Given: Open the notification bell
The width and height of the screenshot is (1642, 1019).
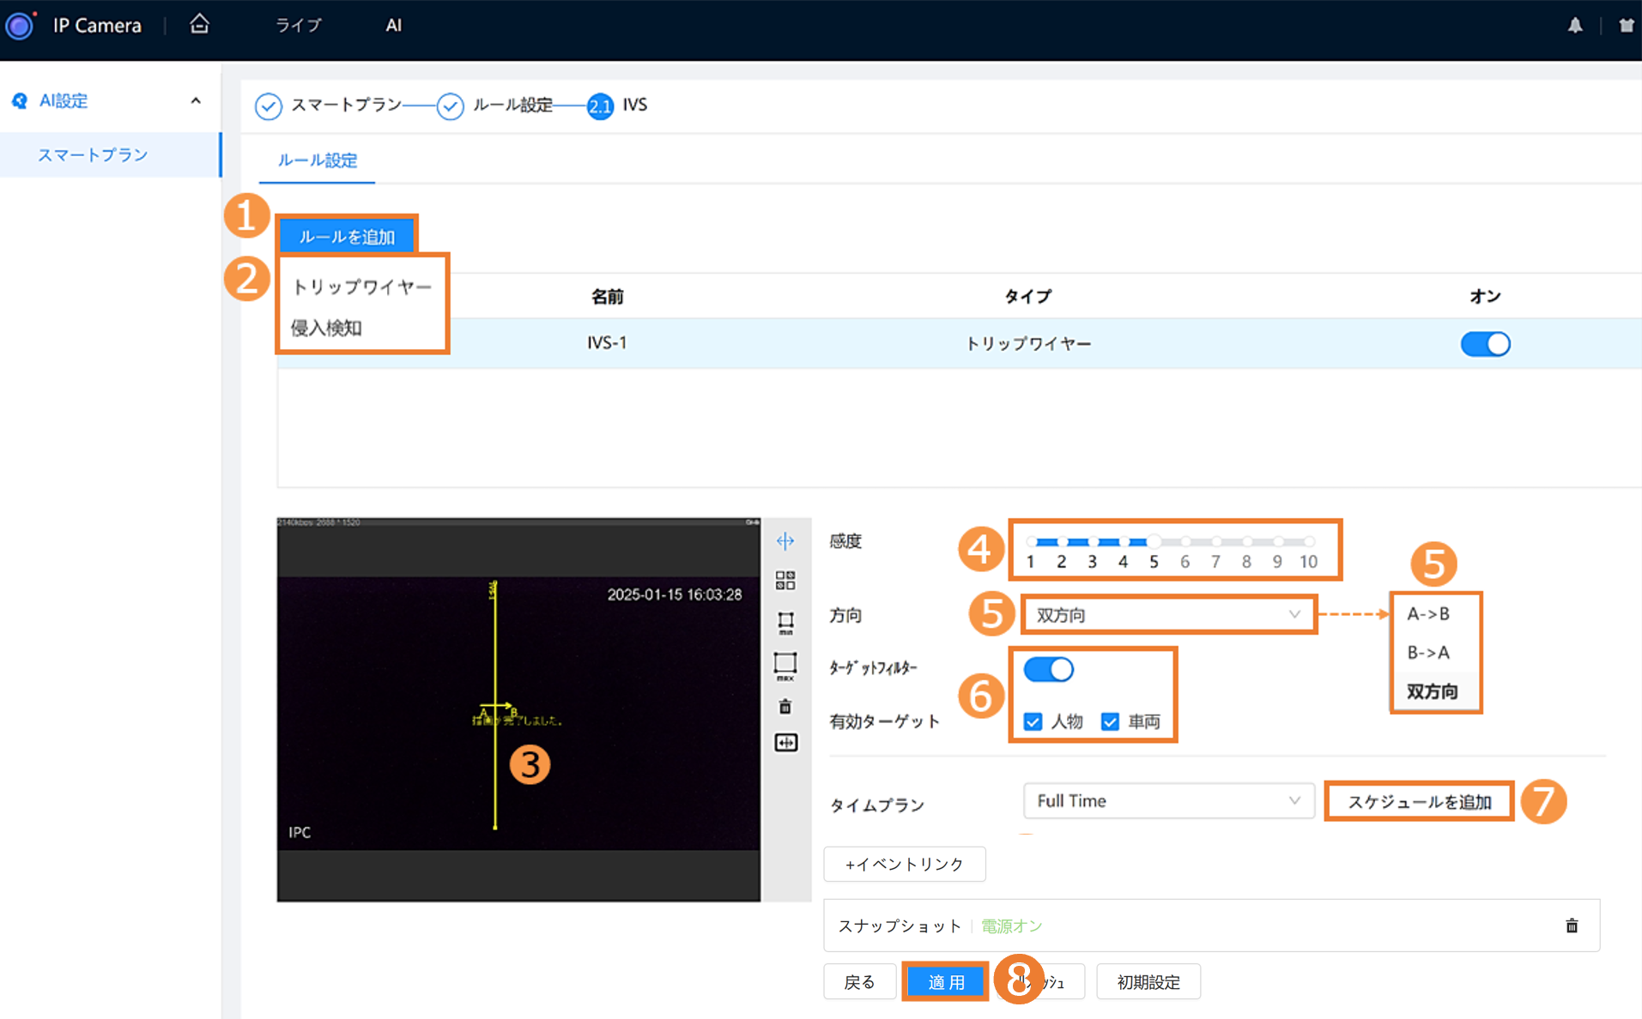Looking at the screenshot, I should [1574, 26].
